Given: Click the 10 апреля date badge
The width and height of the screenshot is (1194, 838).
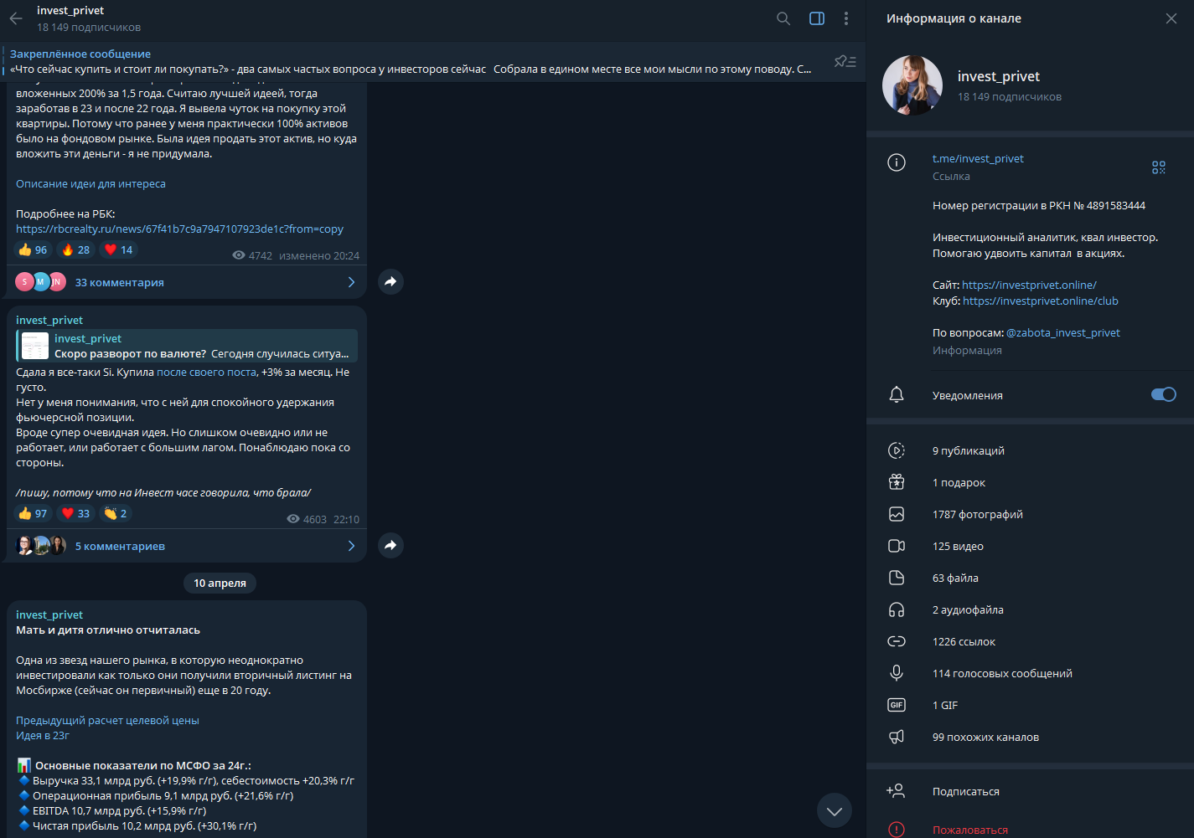Looking at the screenshot, I should [220, 583].
